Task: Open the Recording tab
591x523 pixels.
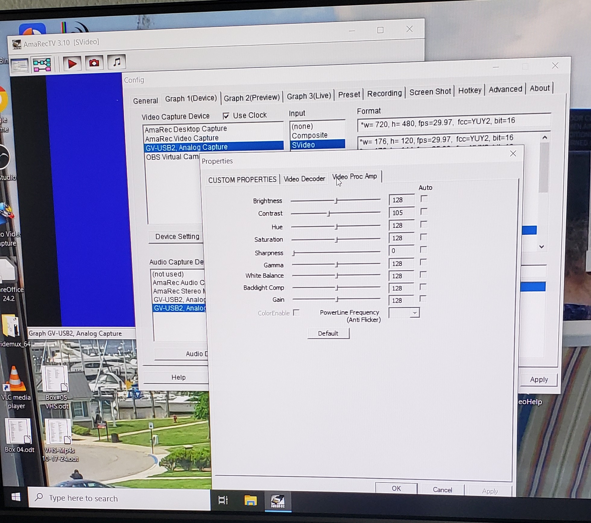Action: (384, 93)
